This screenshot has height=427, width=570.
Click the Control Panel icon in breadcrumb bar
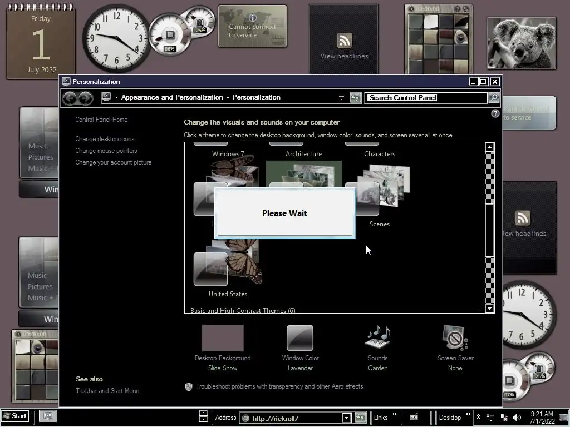point(106,97)
